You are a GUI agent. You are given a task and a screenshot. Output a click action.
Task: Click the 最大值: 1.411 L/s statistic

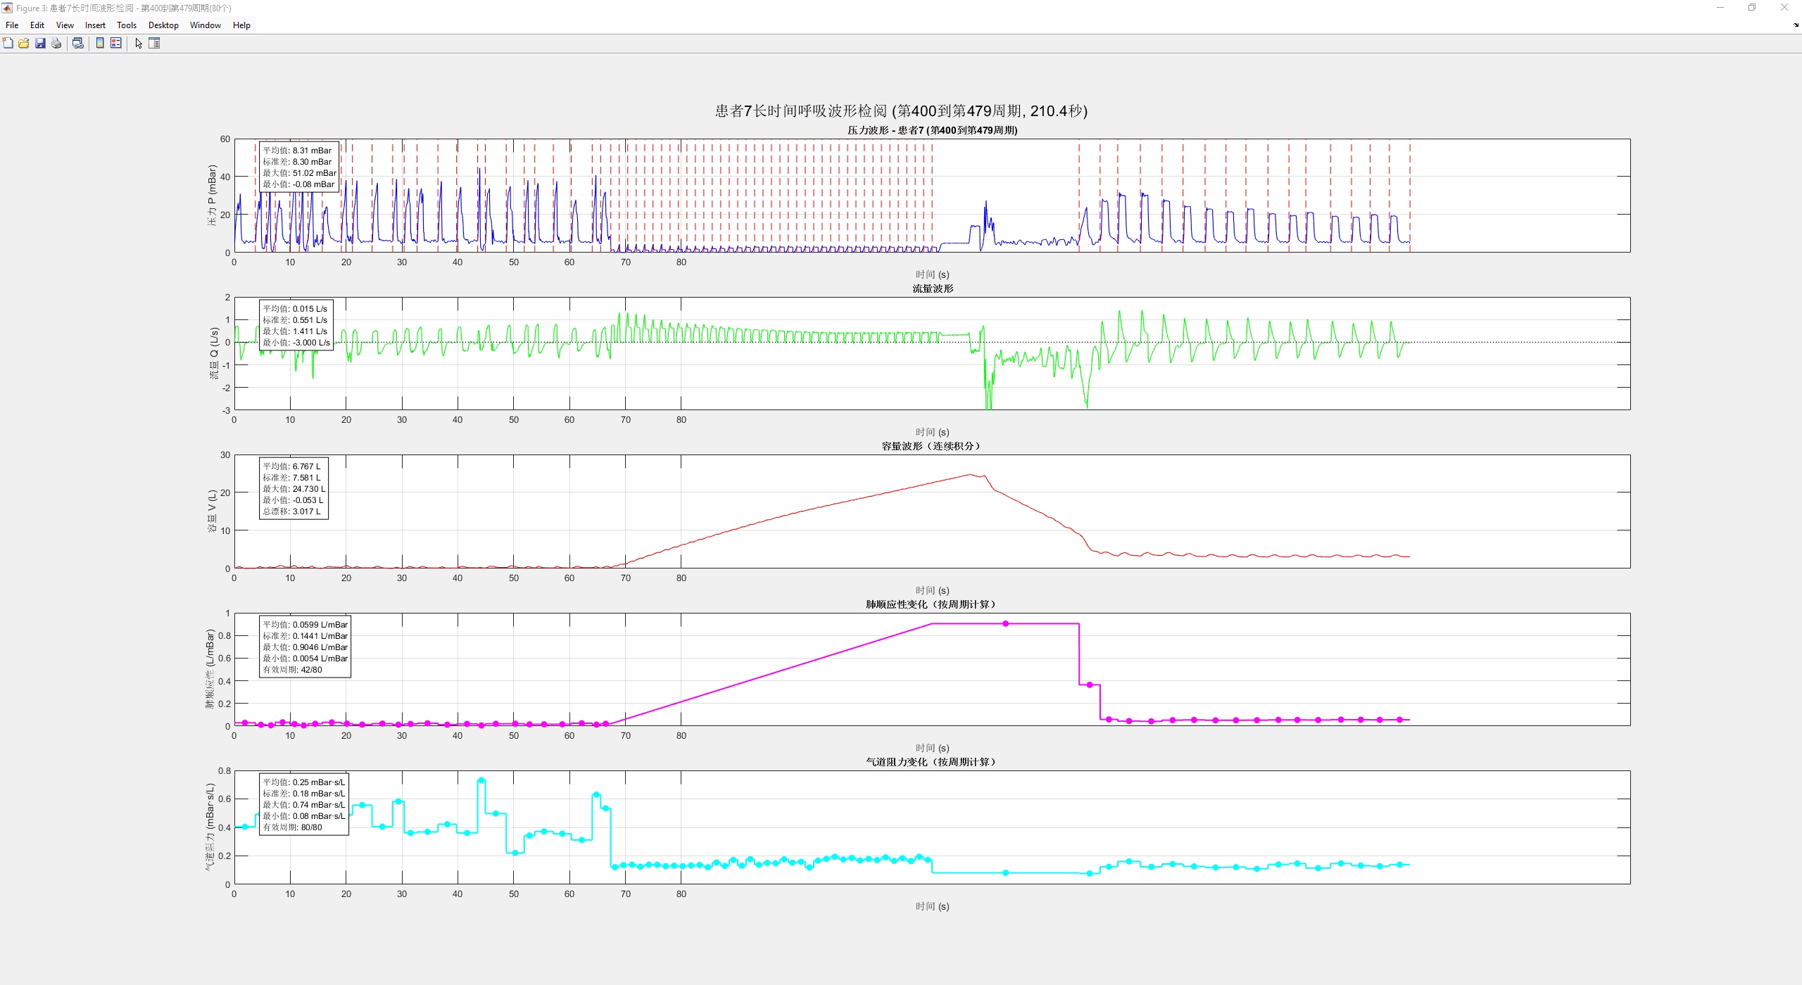tap(295, 331)
